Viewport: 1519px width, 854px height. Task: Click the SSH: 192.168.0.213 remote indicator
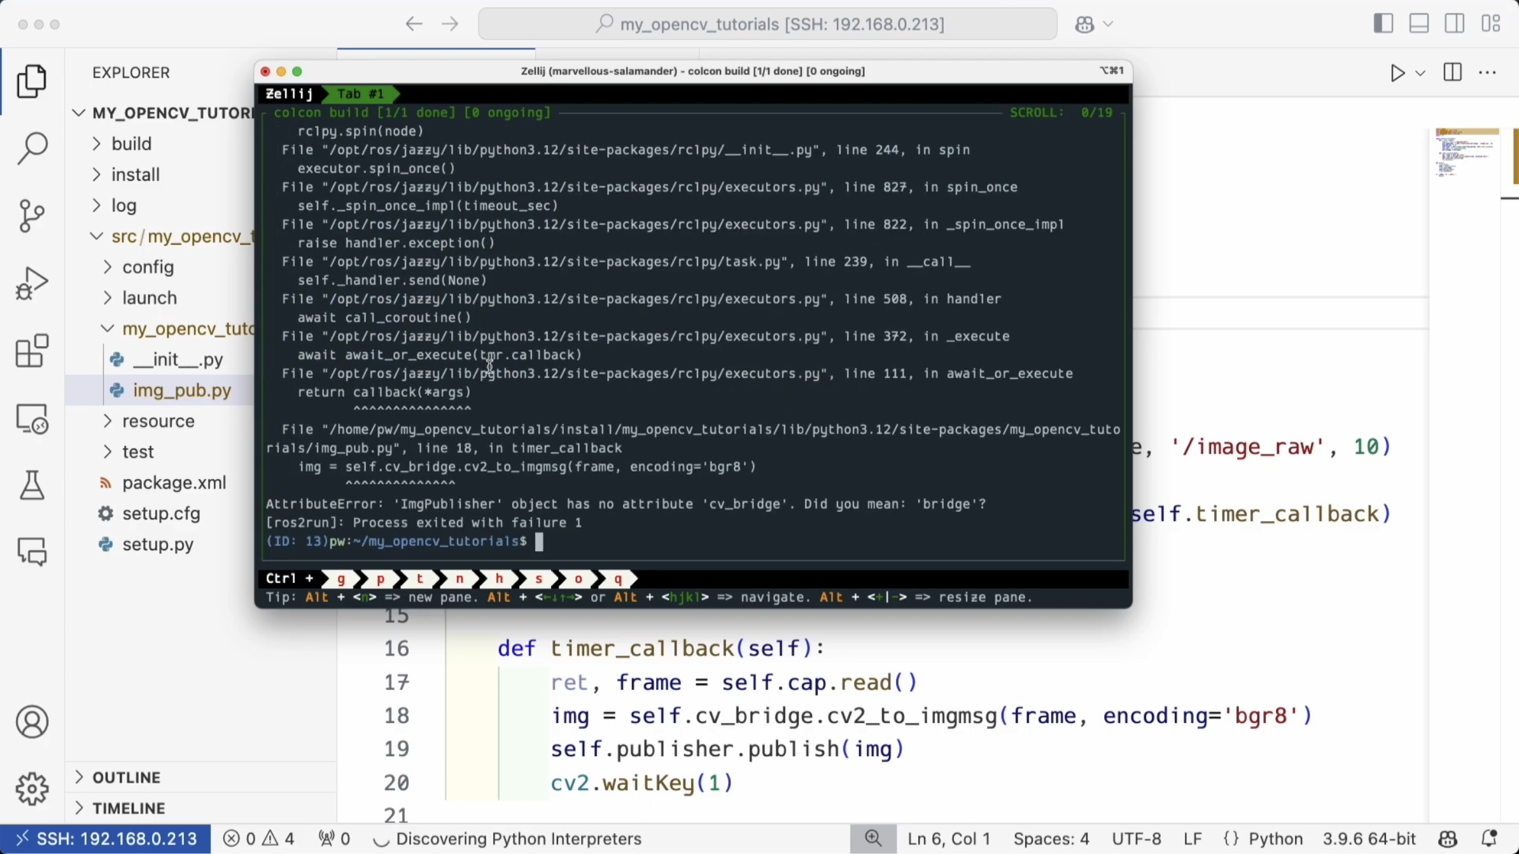(106, 839)
